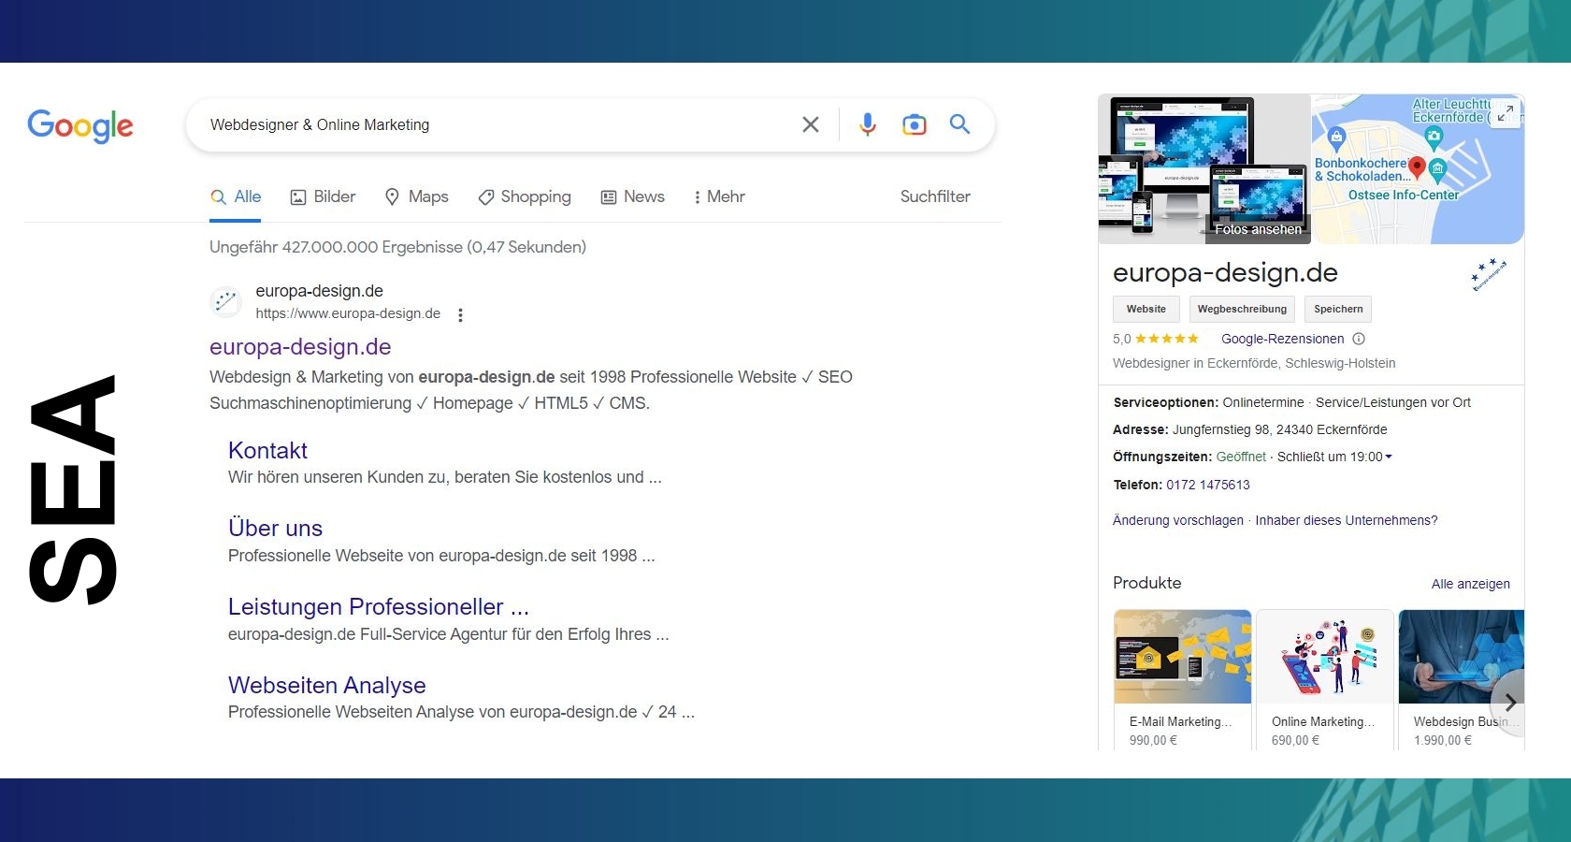1571x842 pixels.
Task: Click the result URL https://www.europa-design.de
Action: coord(348,313)
